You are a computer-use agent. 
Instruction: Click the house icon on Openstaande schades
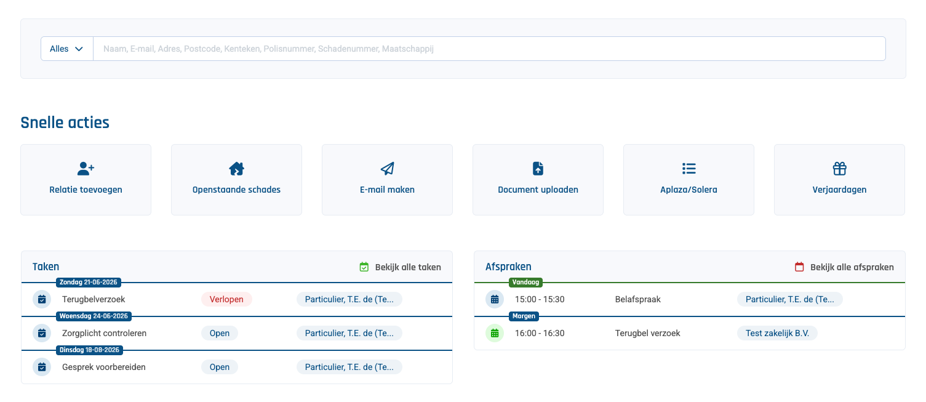pyautogui.click(x=236, y=168)
